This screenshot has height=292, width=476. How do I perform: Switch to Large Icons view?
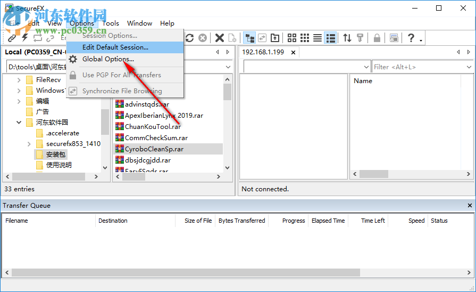pos(292,38)
